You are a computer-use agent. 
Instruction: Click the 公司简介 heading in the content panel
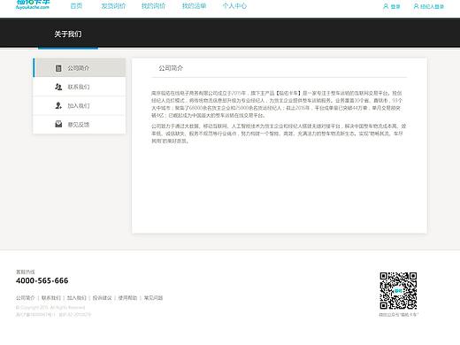click(x=171, y=68)
